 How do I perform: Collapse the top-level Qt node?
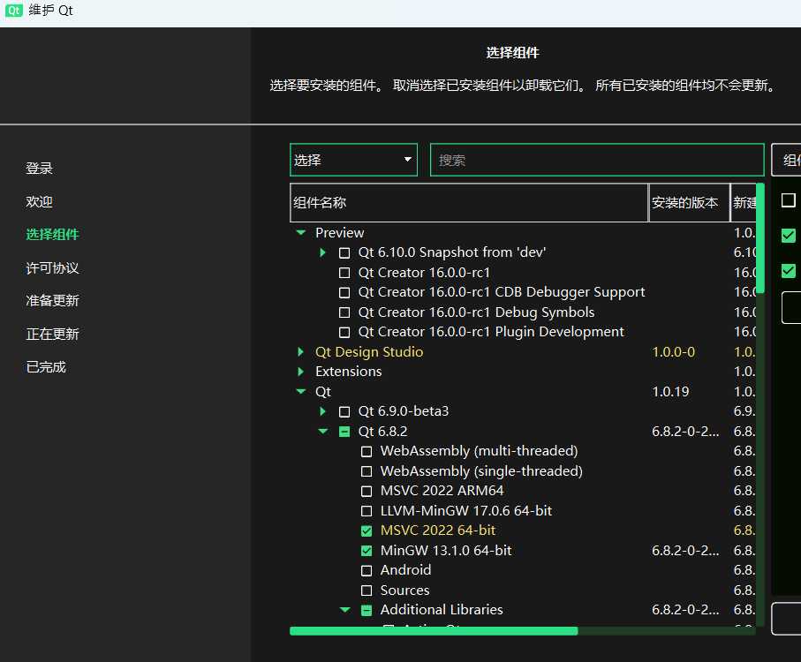pyautogui.click(x=301, y=392)
